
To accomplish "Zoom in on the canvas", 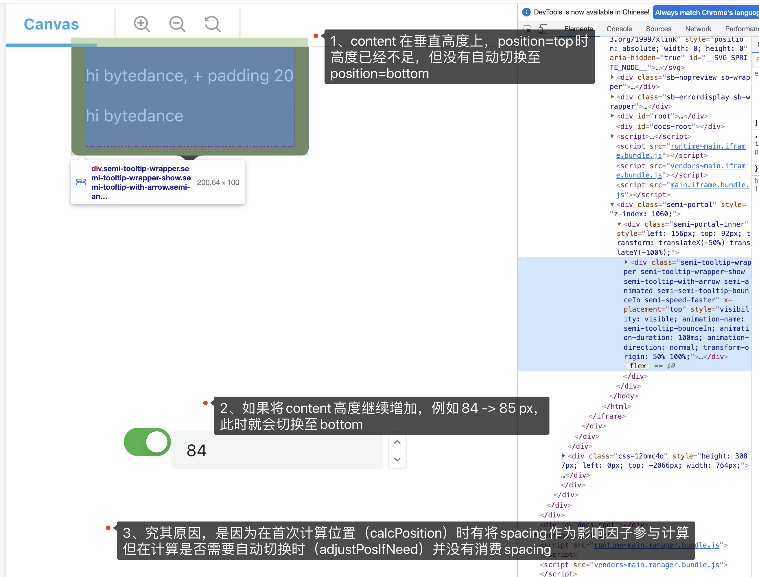I will (141, 24).
